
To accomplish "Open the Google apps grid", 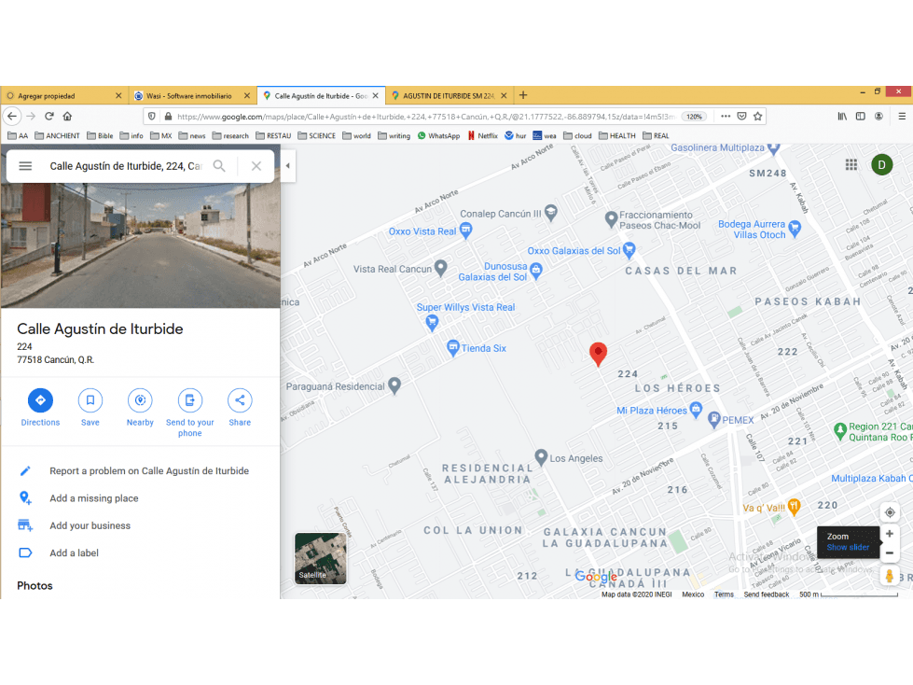I will pyautogui.click(x=851, y=165).
